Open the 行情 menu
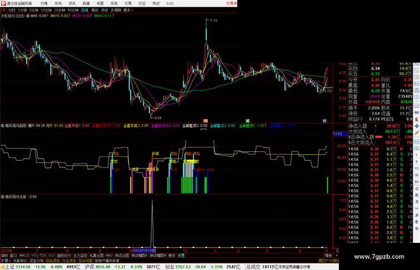The image size is (420, 270). point(44,3)
